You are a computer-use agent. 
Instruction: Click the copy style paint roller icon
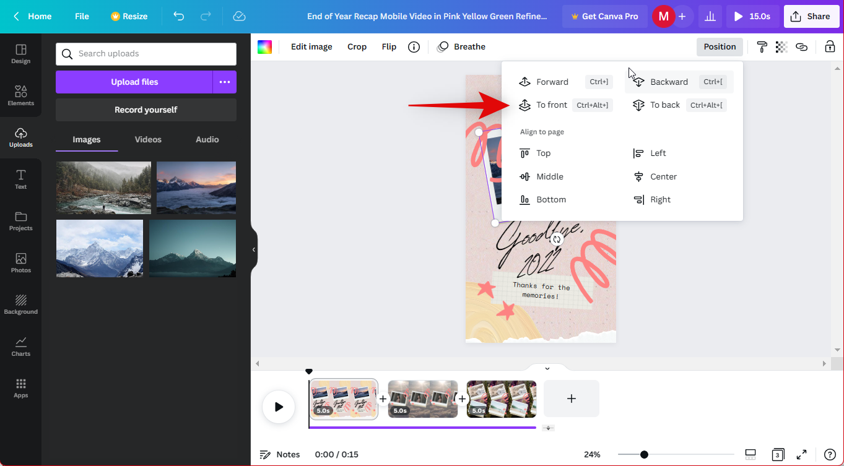(762, 47)
